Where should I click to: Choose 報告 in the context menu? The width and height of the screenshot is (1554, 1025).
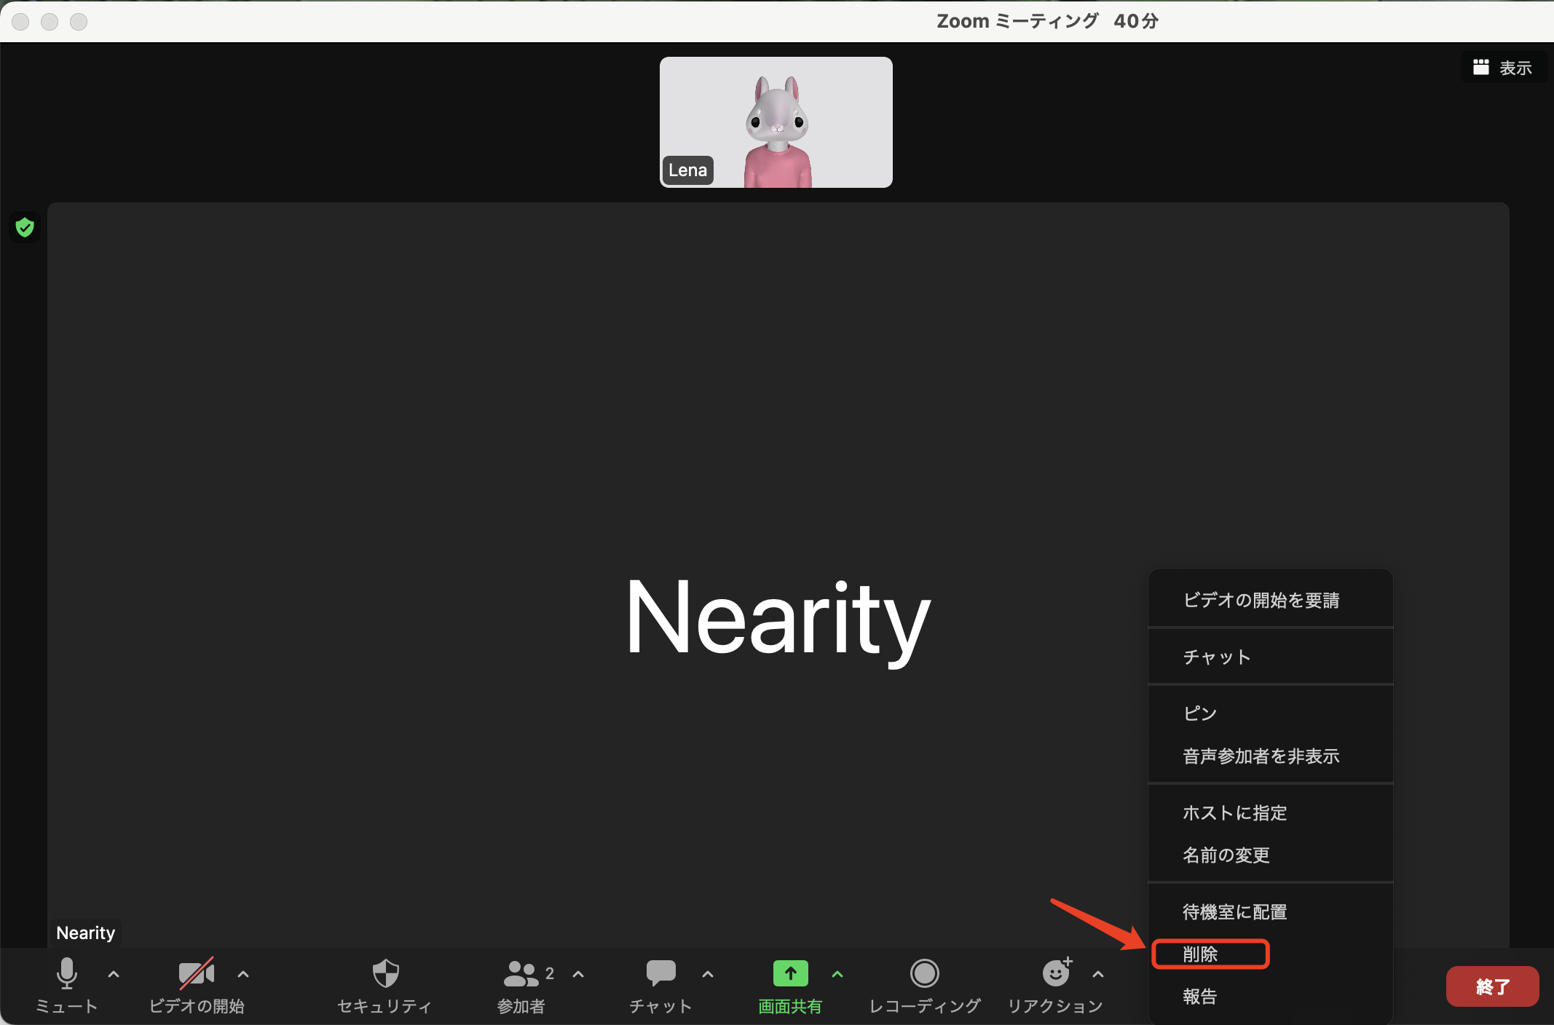point(1270,996)
